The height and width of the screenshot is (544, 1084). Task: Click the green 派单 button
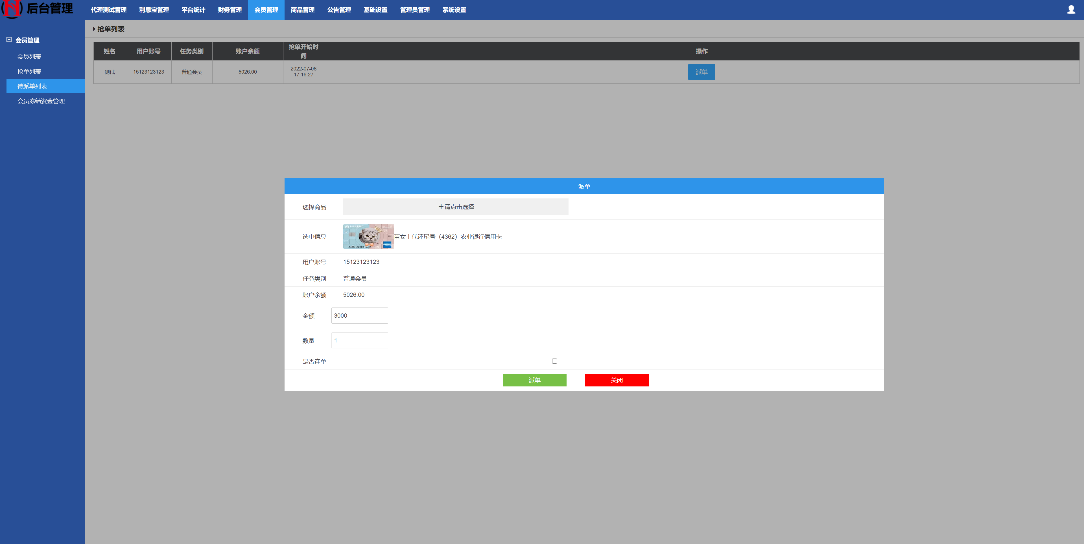coord(535,380)
